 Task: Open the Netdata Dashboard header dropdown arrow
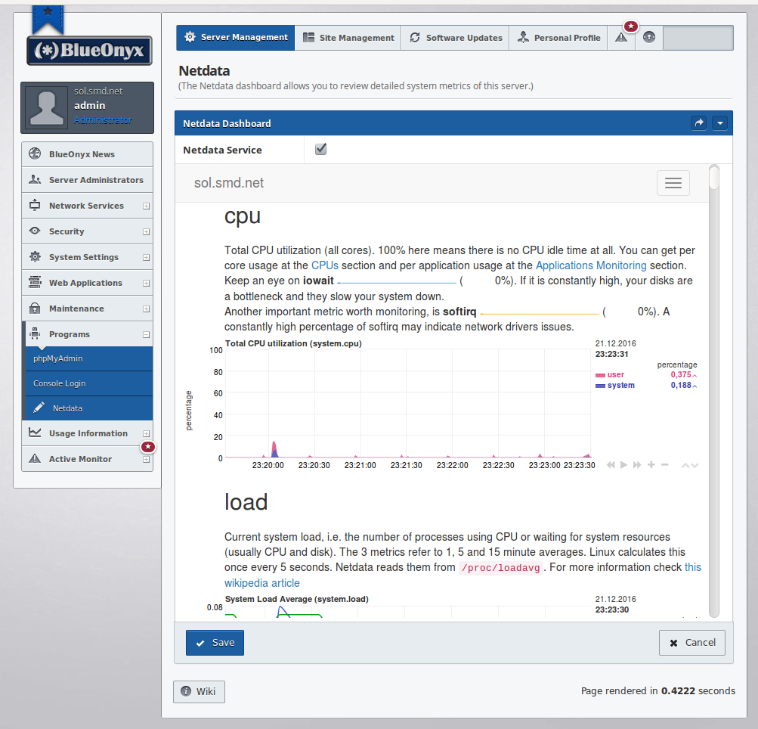[x=719, y=123]
